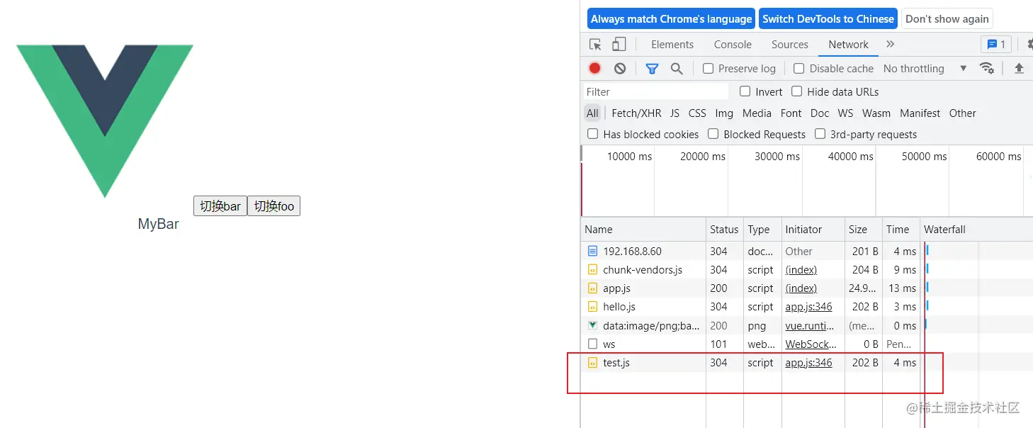Click the inspect element cursor icon
Image resolution: width=1033 pixels, height=428 pixels.
(x=595, y=44)
